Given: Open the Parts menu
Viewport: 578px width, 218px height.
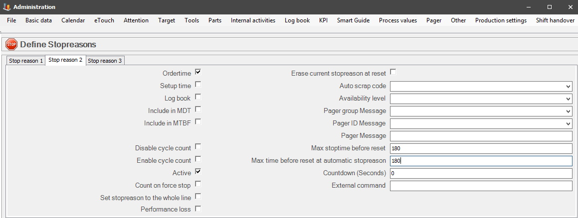Looking at the screenshot, I should (215, 20).
